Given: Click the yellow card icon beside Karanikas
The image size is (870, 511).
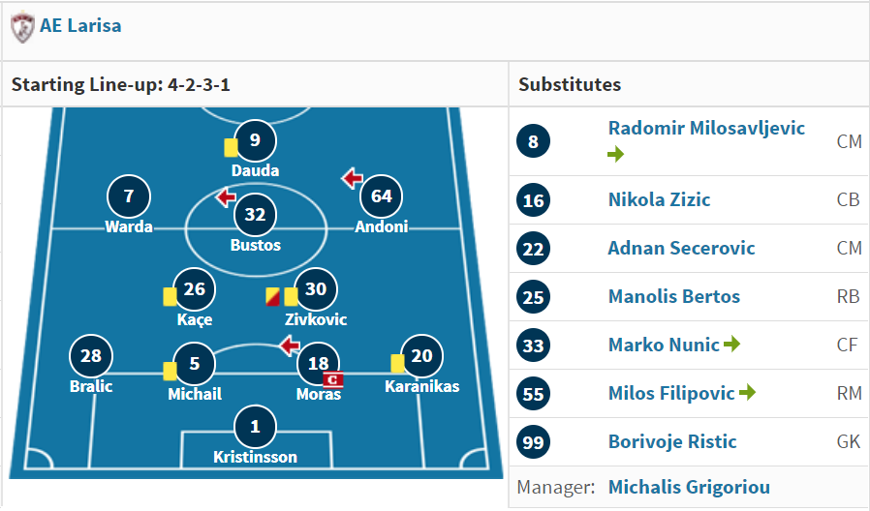Looking at the screenshot, I should pos(397,364).
